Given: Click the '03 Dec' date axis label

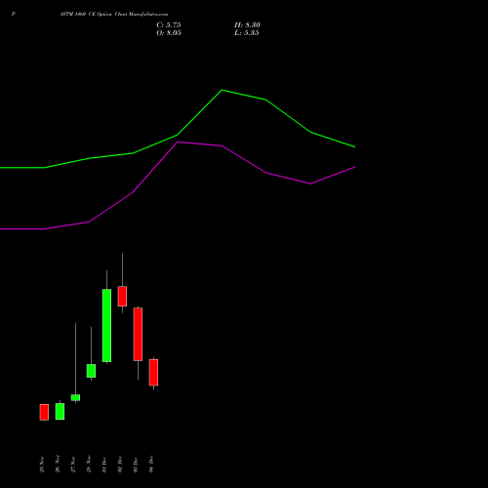Looking at the screenshot, I should coord(136,465).
